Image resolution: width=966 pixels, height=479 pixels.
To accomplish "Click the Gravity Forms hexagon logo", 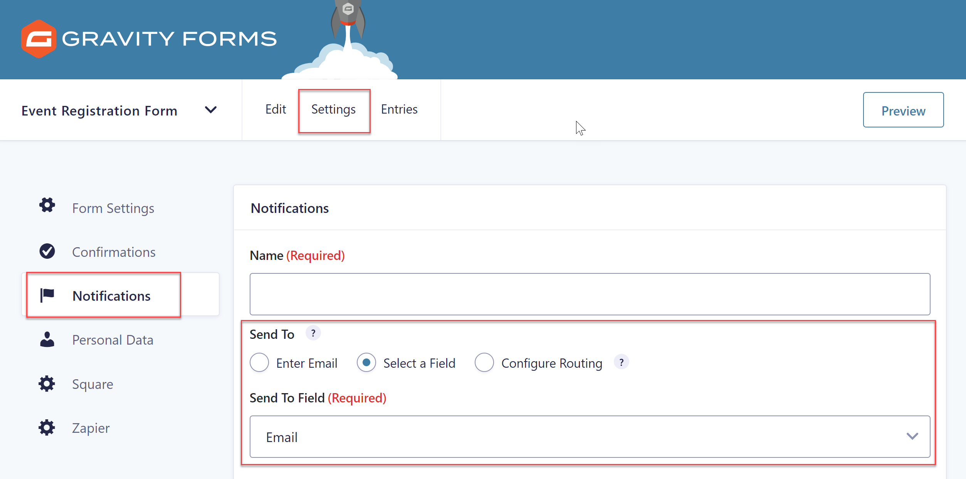I will tap(39, 39).
